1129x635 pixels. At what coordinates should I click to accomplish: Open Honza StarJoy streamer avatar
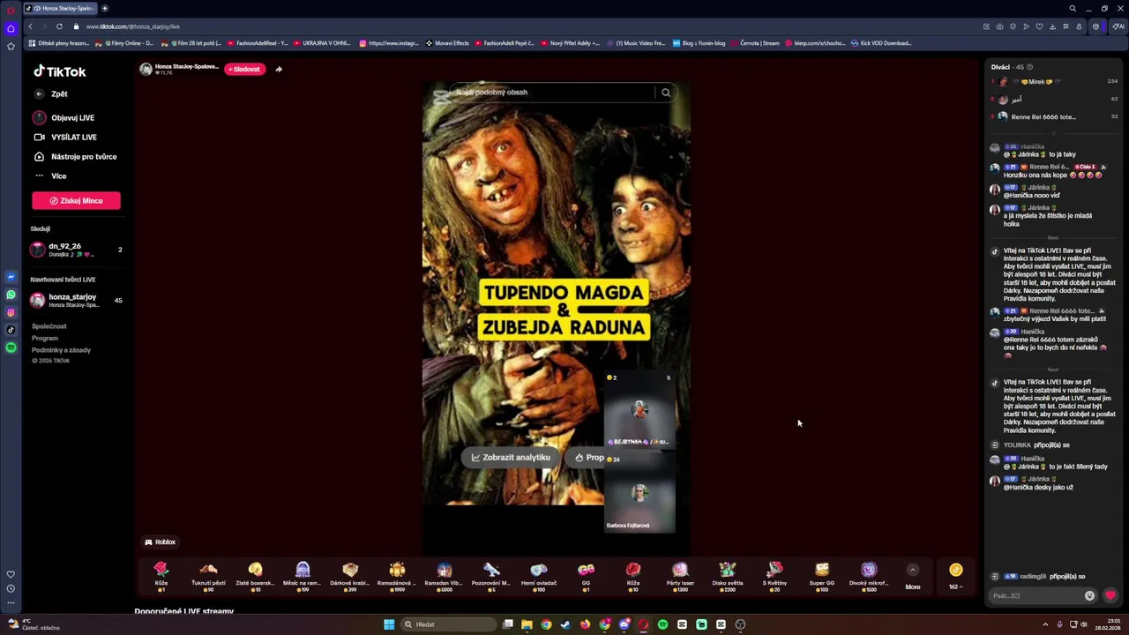click(146, 69)
